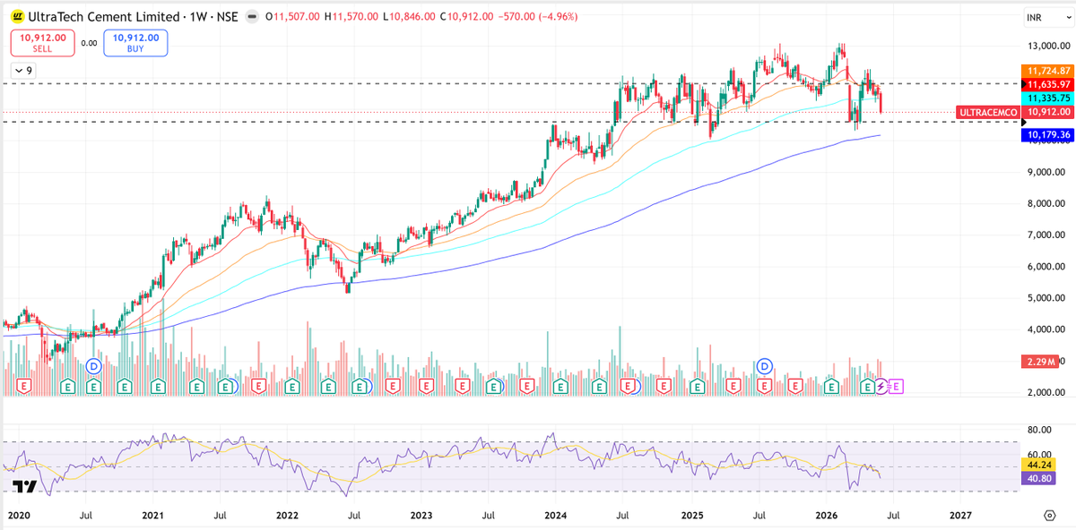Click the high price value H11,570.00
1076x530 pixels.
coord(350,16)
